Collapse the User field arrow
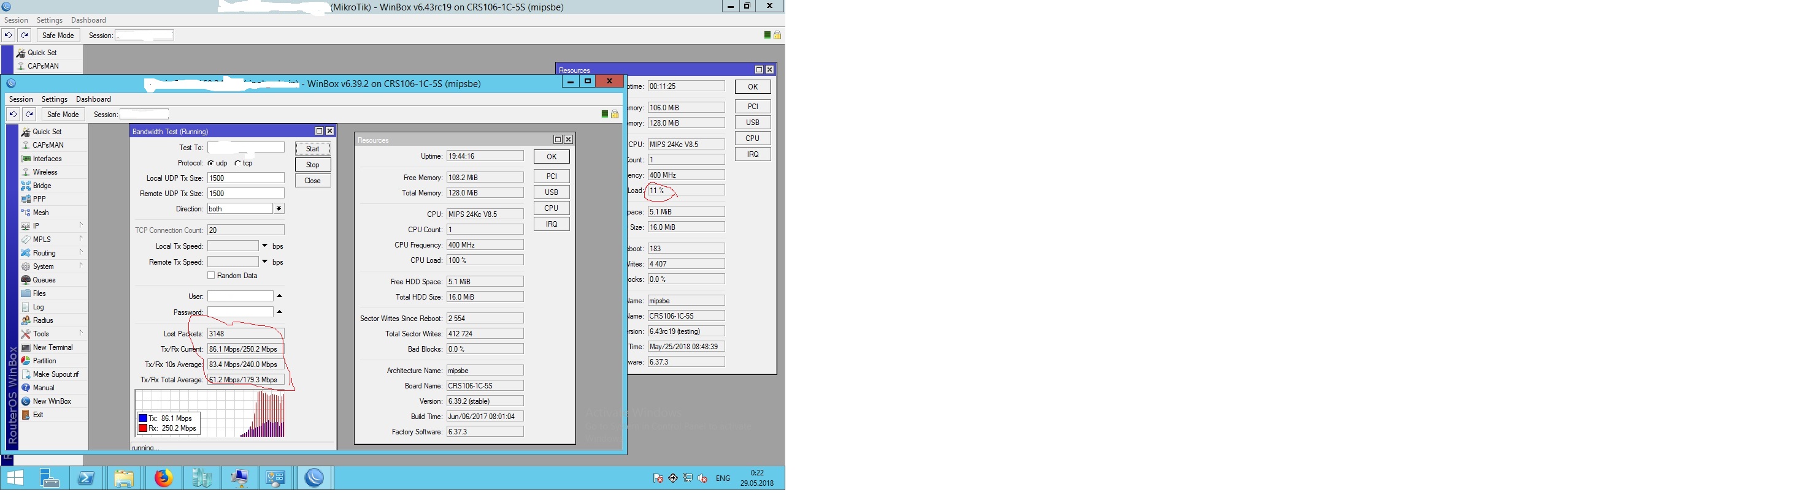The image size is (1816, 495). 279,296
